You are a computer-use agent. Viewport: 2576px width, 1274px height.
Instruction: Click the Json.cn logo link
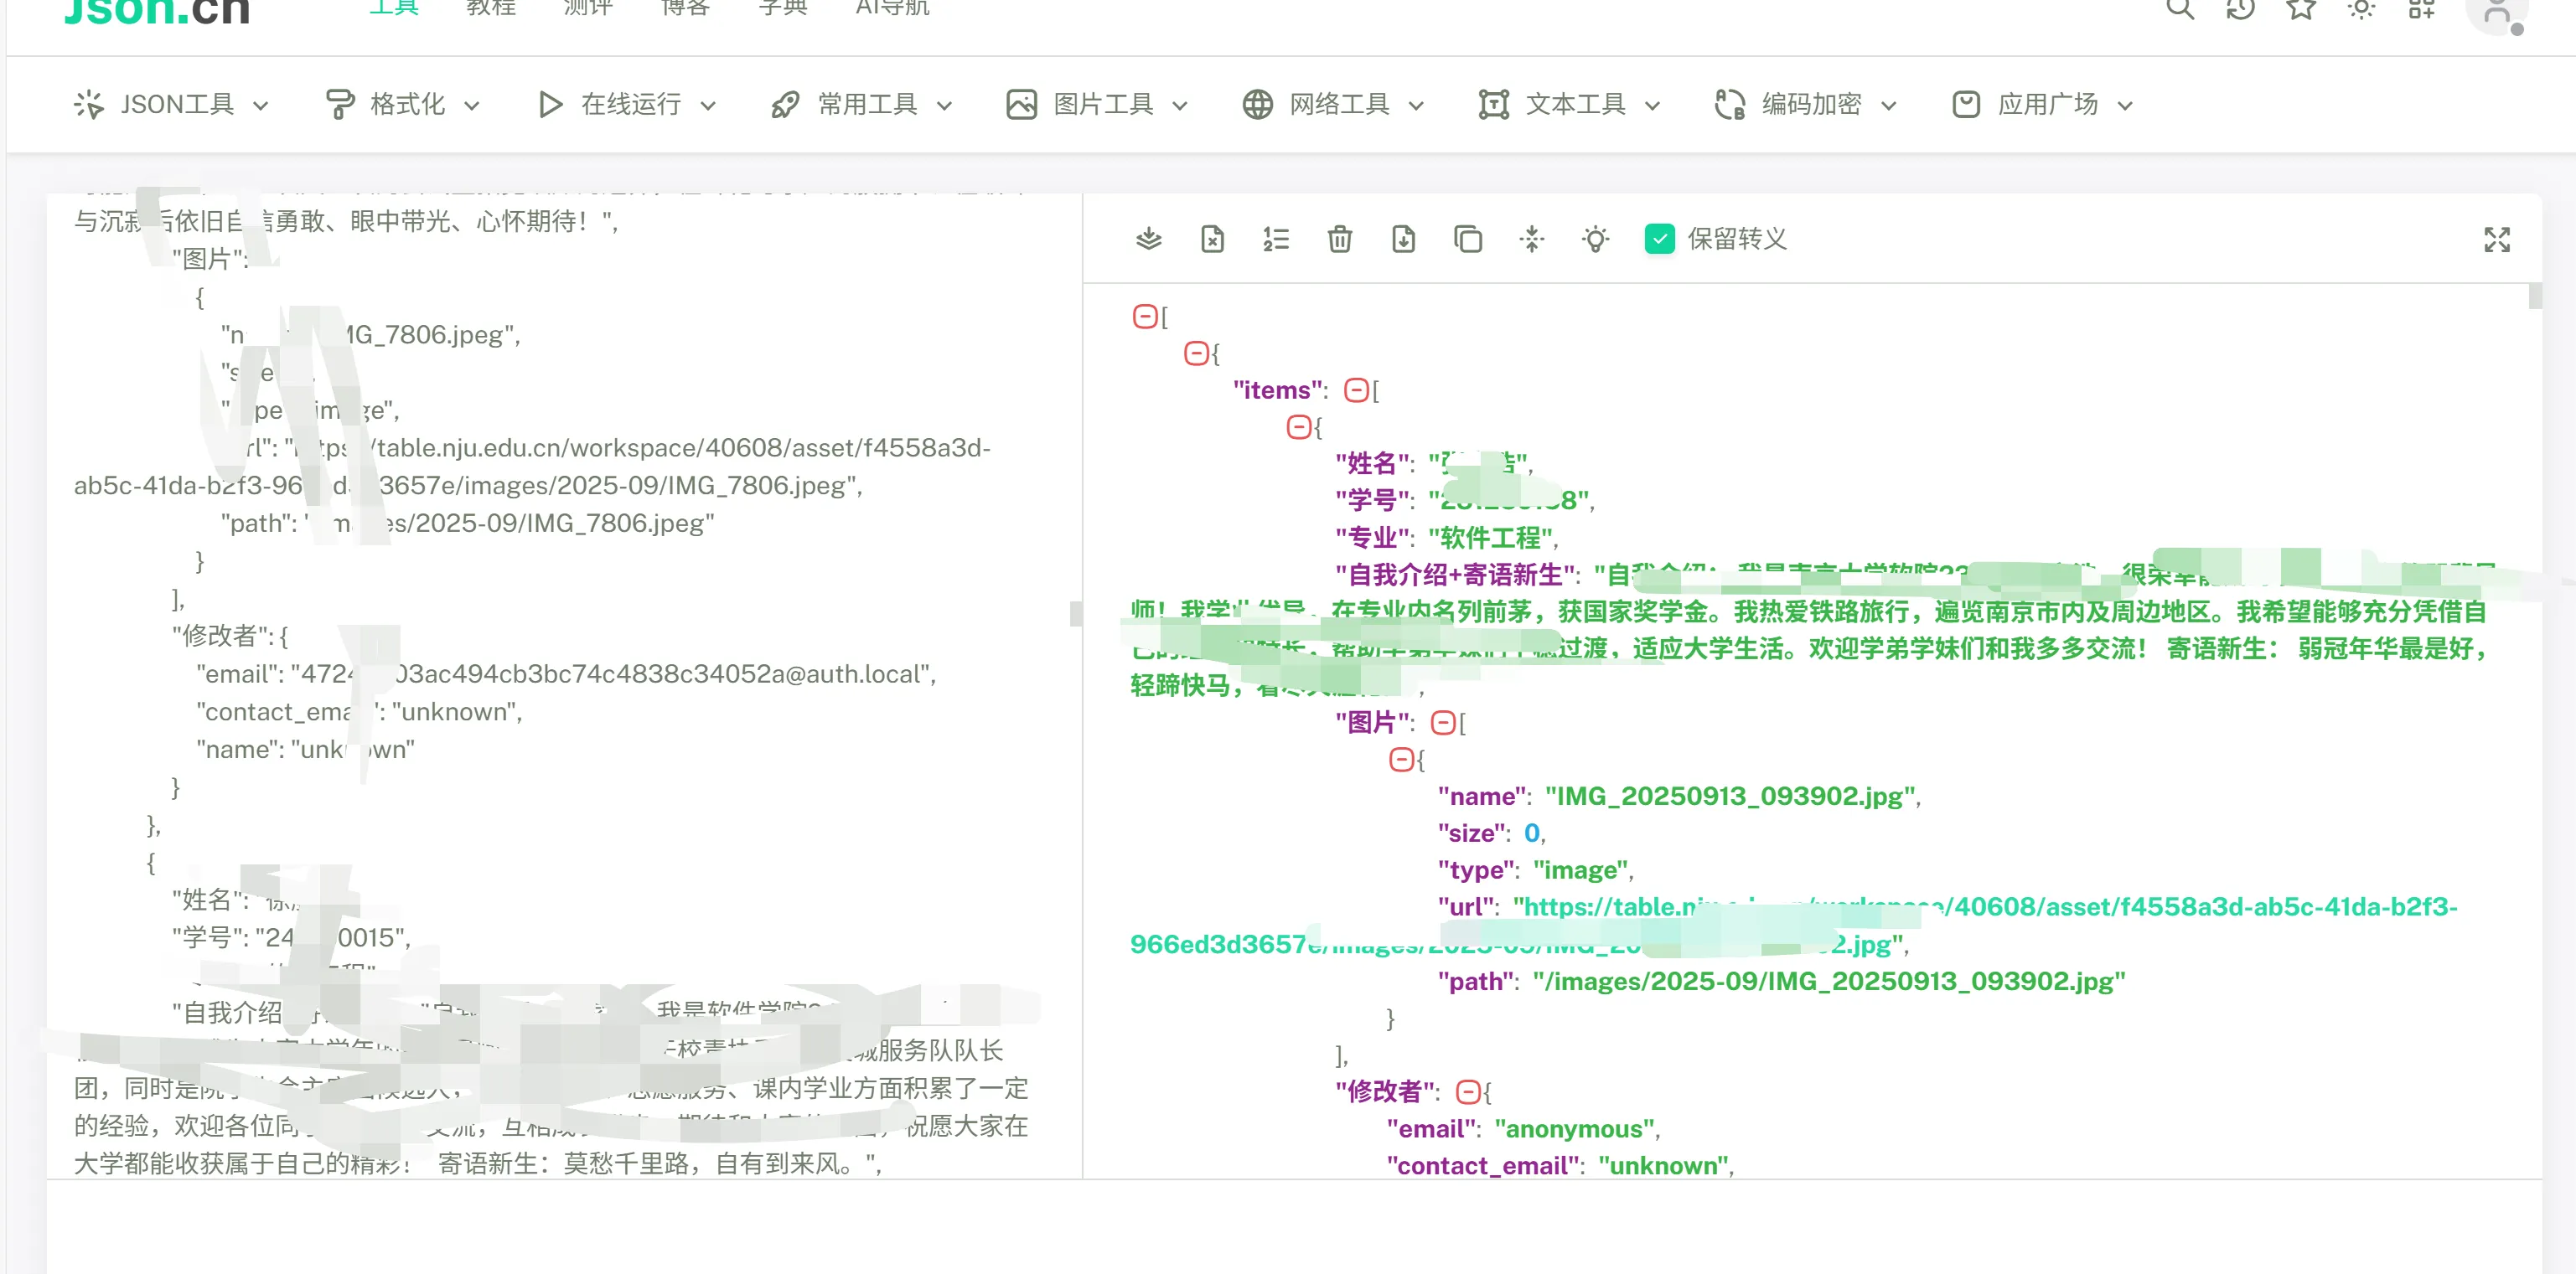pos(156,12)
